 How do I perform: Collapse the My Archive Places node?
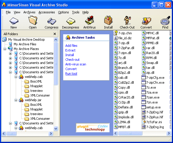point(5,49)
